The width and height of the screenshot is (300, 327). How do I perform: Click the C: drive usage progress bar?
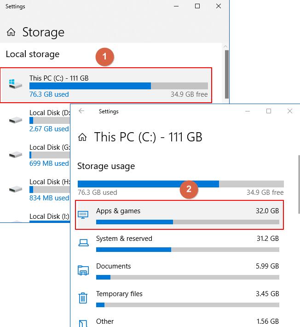coord(118,86)
